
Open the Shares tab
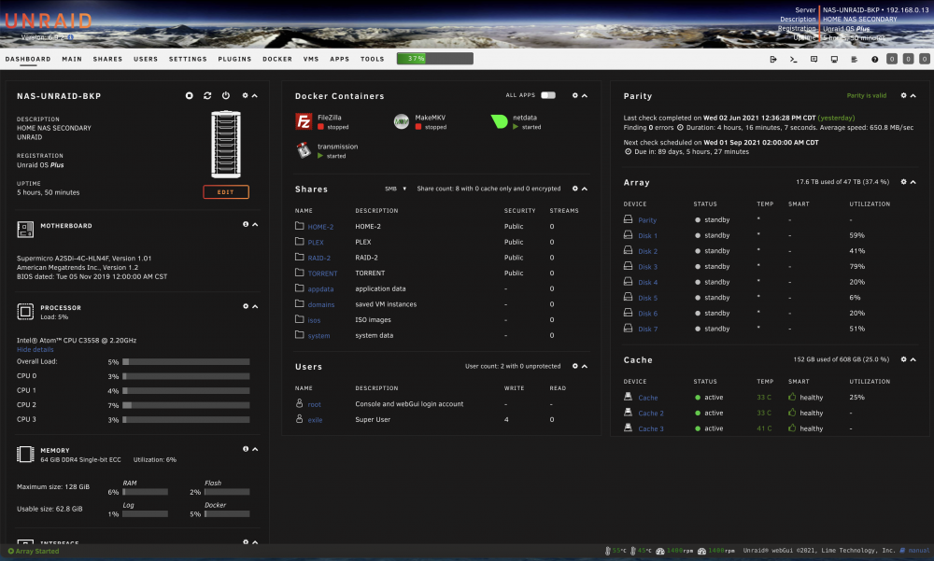pyautogui.click(x=107, y=59)
